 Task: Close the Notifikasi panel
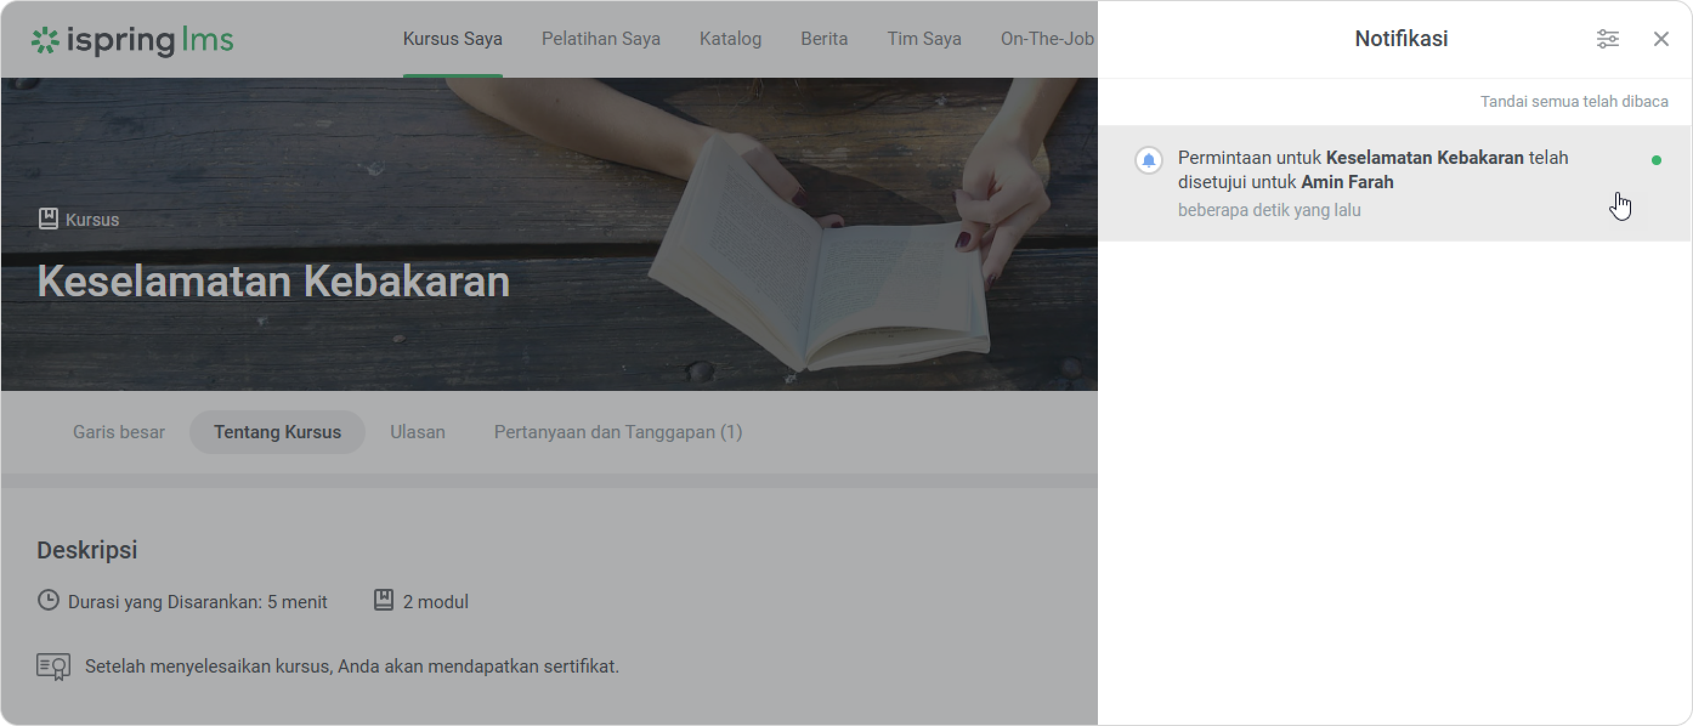pyautogui.click(x=1661, y=39)
